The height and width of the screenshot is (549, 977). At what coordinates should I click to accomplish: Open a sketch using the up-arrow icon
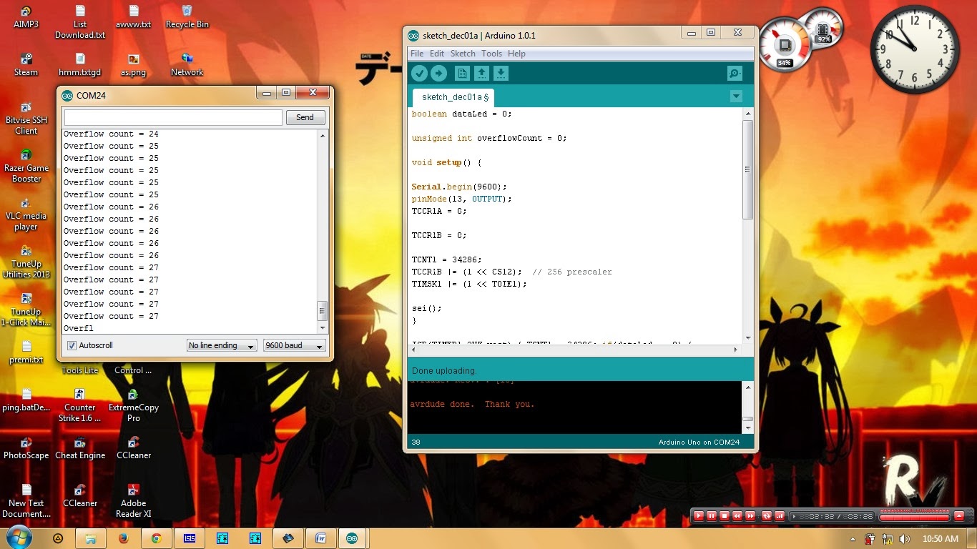[481, 73]
